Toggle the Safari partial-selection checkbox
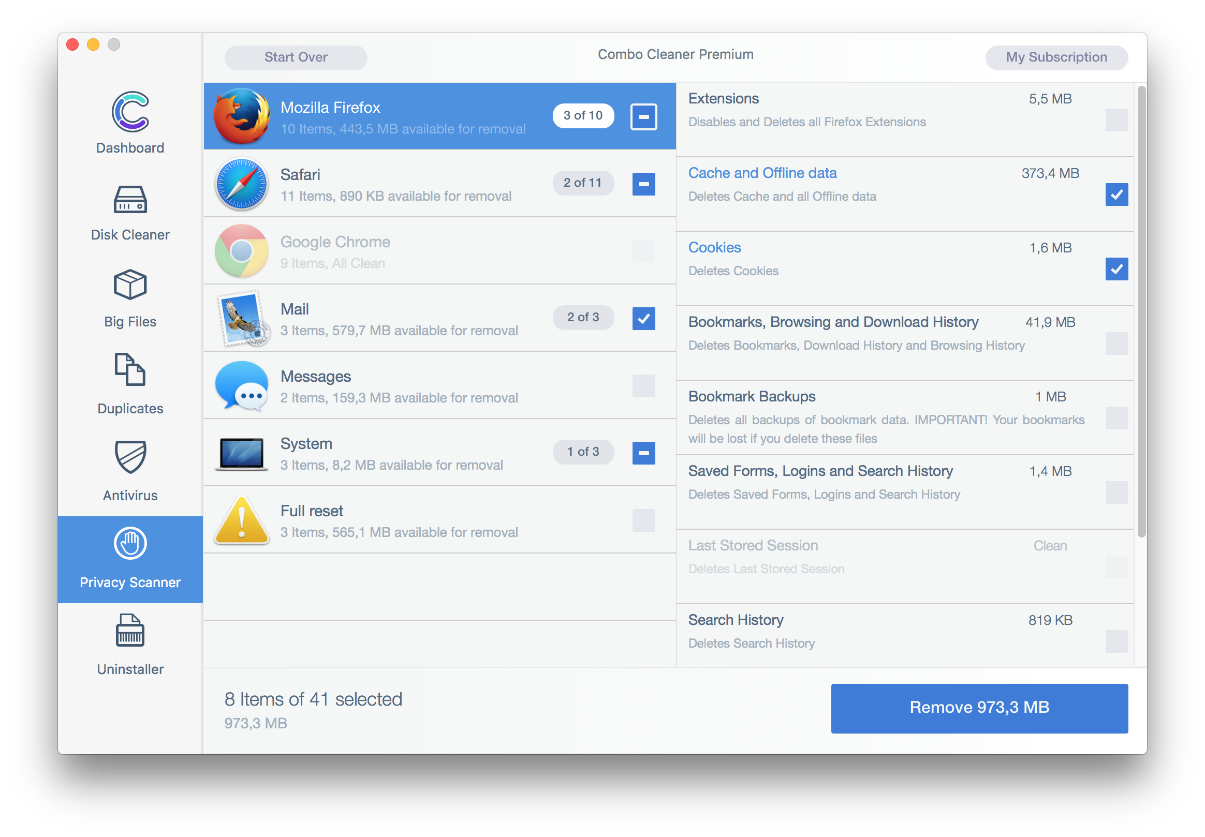The image size is (1205, 837). click(644, 184)
